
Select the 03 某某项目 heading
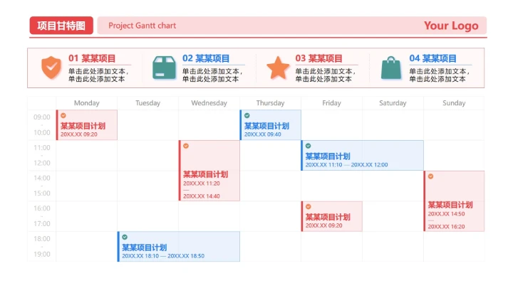click(x=319, y=58)
